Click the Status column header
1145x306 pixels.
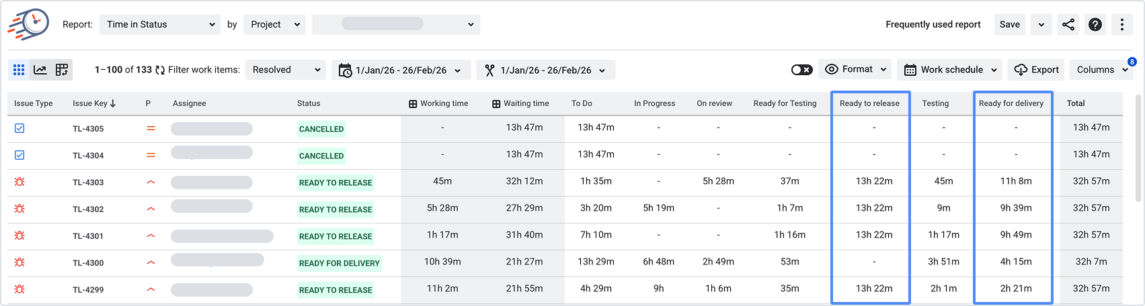click(309, 103)
